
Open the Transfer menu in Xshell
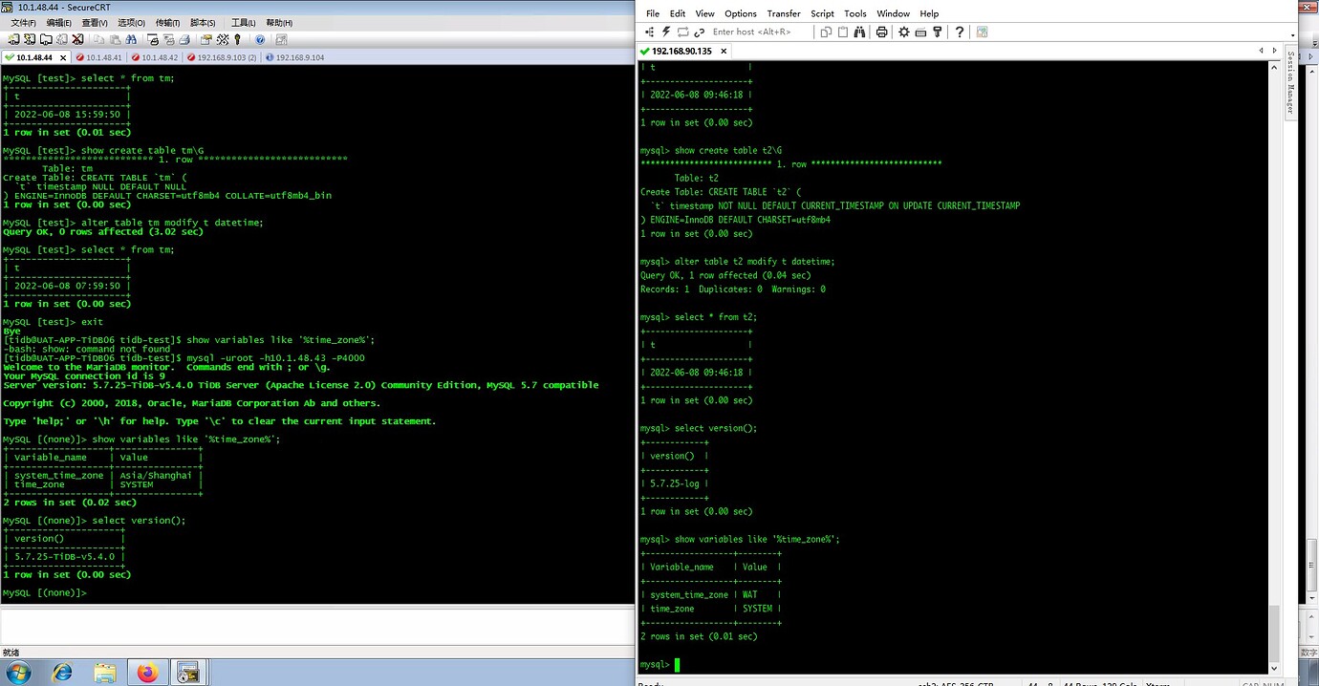(784, 13)
